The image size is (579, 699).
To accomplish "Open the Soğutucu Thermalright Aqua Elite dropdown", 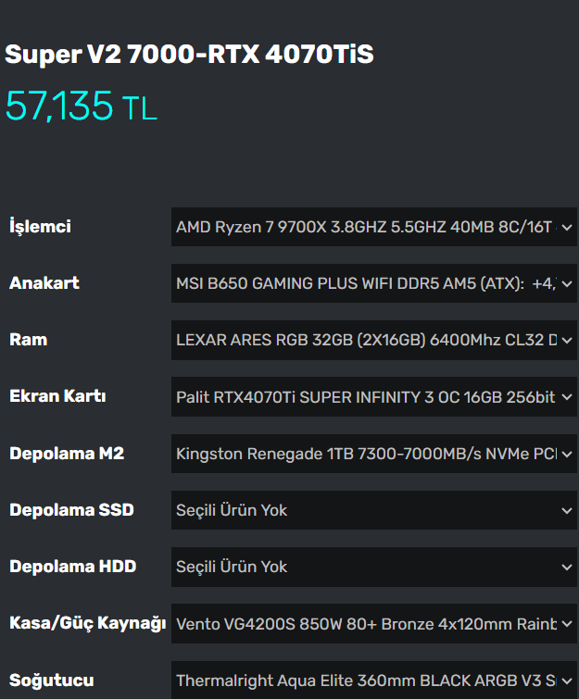I will pos(373,680).
